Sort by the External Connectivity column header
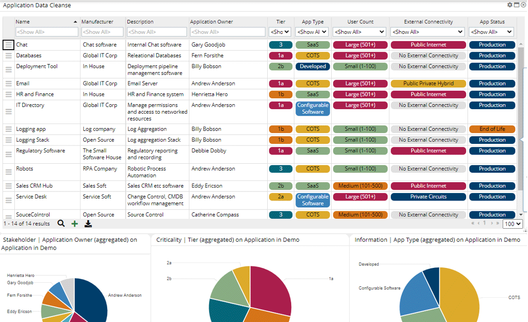528x322 pixels. click(428, 21)
